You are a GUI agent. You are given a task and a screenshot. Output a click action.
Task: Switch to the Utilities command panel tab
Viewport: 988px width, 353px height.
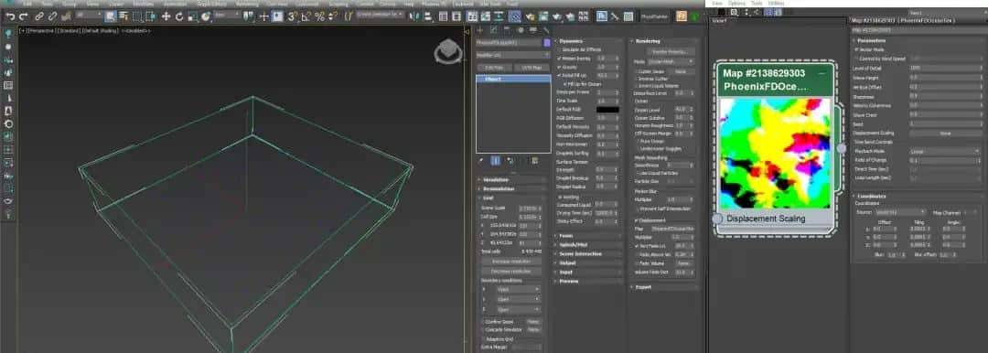(x=545, y=29)
